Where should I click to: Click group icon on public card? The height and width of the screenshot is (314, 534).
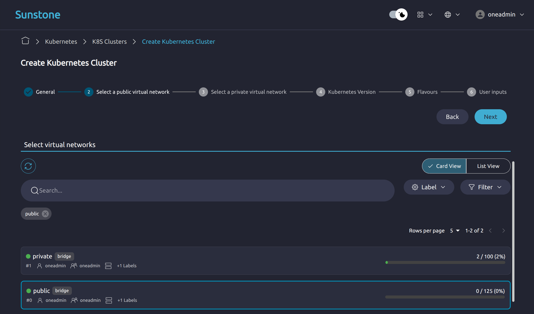click(x=74, y=300)
